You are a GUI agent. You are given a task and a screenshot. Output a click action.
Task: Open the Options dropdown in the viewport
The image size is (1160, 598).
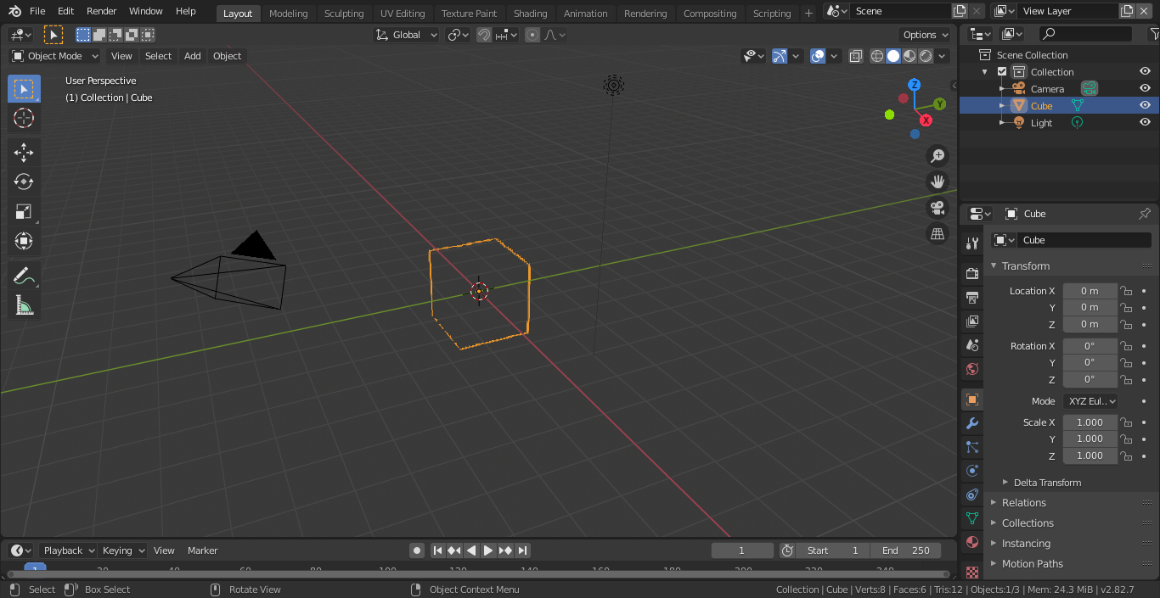click(x=926, y=35)
